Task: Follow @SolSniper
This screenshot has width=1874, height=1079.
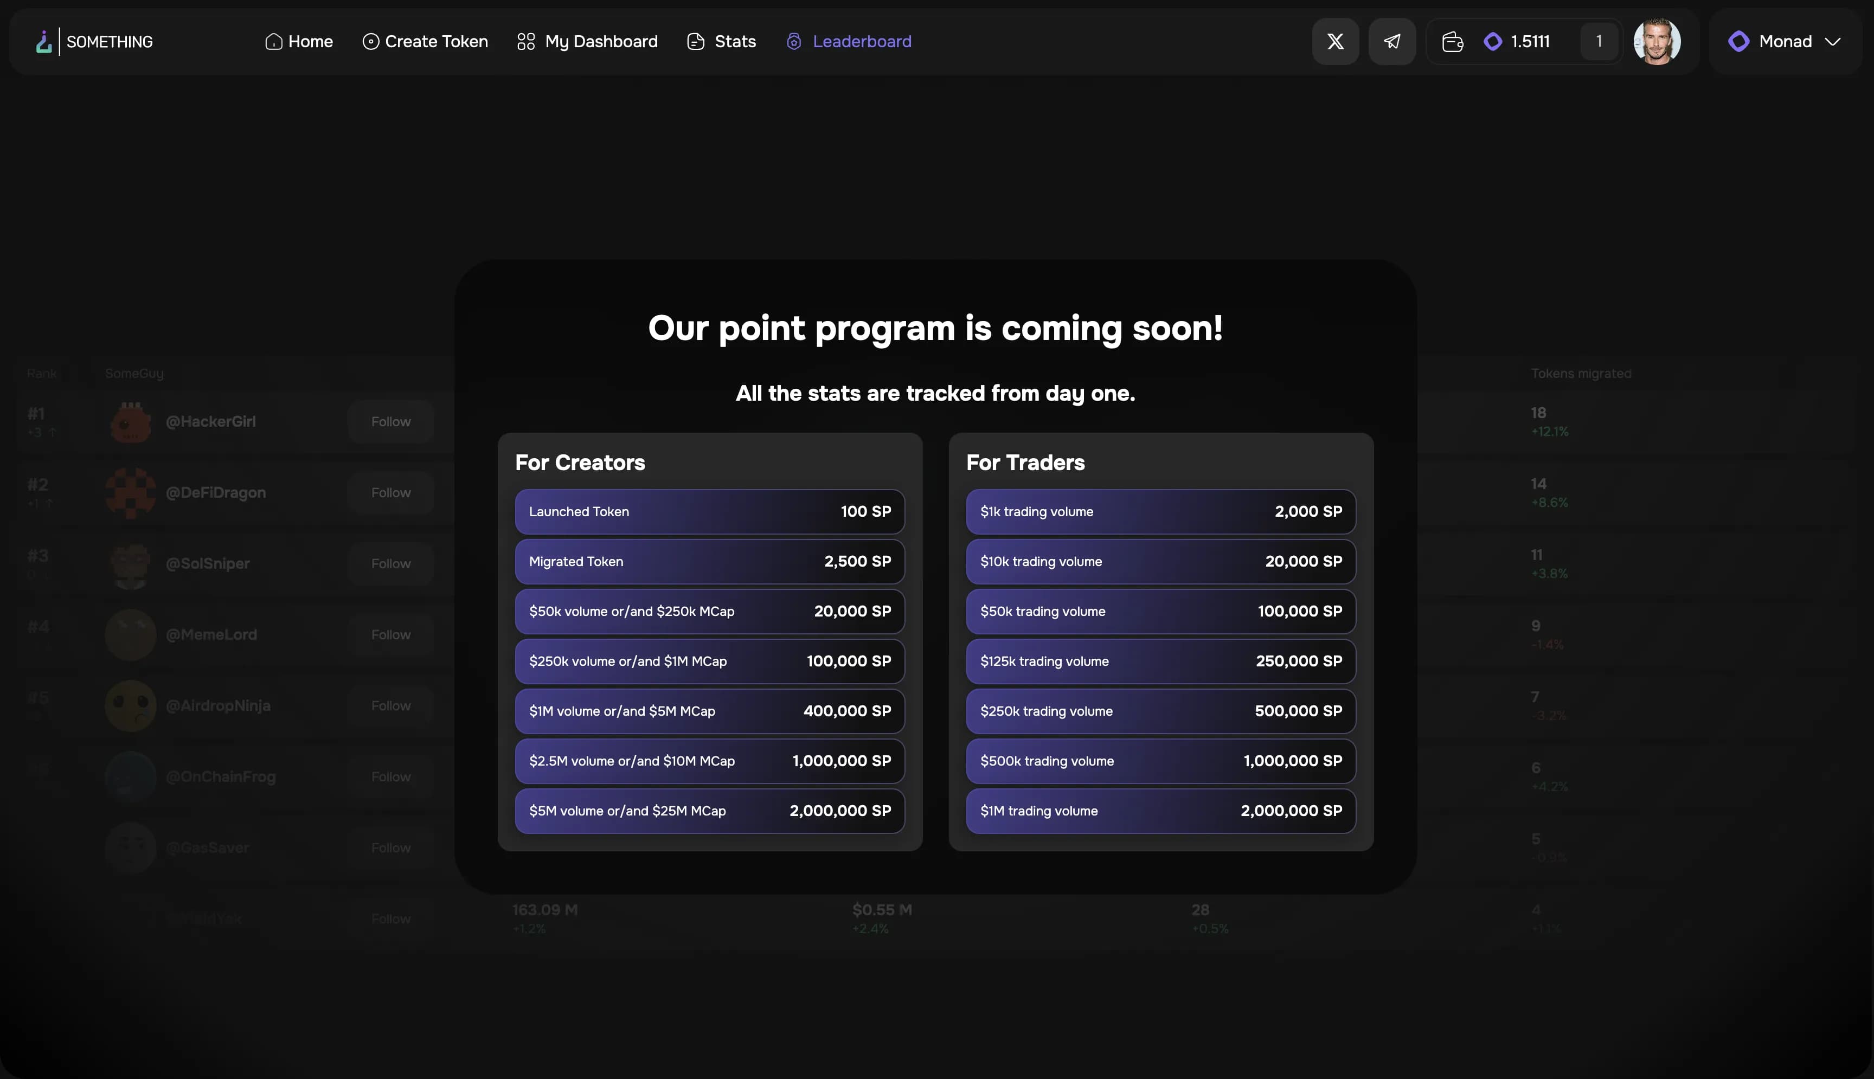Action: click(x=390, y=563)
